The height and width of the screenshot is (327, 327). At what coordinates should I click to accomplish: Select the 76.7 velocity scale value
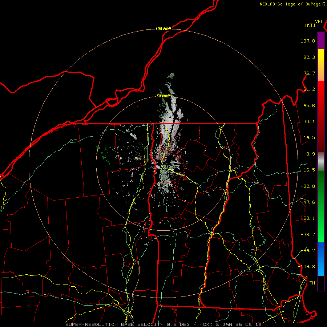(309, 73)
